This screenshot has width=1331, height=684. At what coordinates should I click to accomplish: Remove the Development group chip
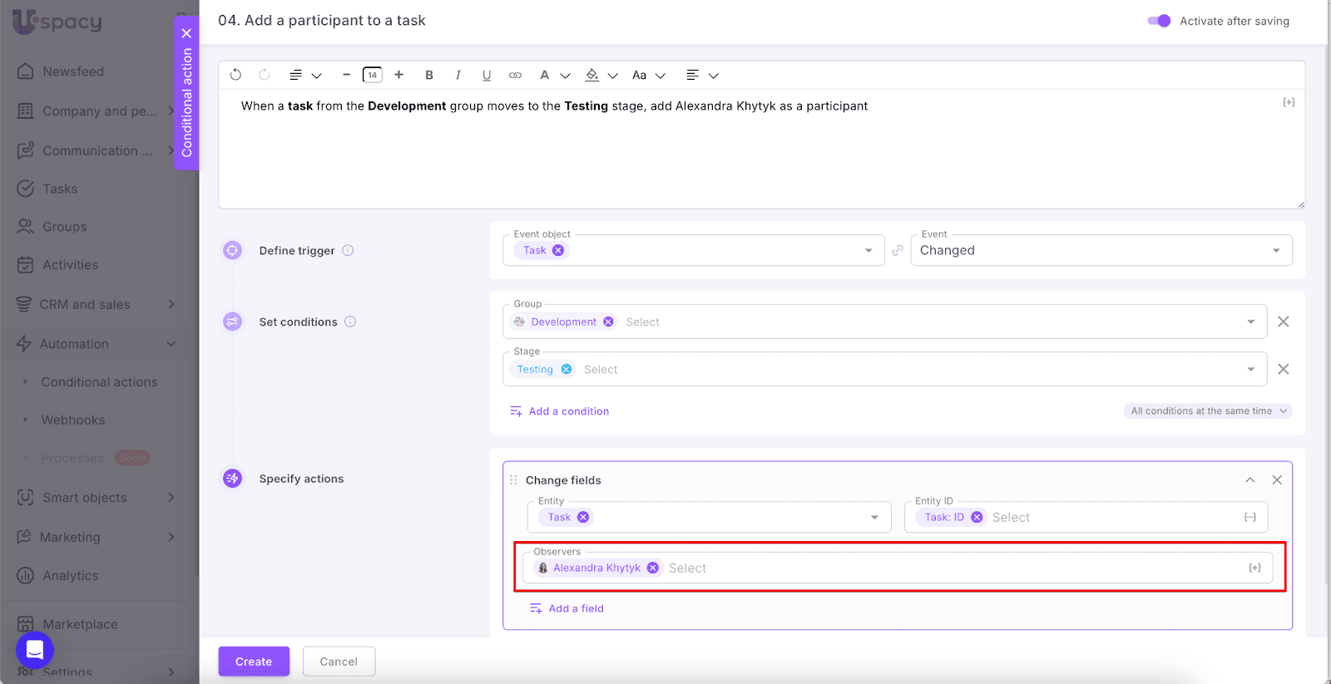(x=608, y=322)
